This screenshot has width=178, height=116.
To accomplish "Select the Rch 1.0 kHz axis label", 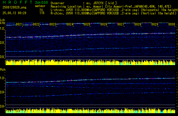I will 2,78.
